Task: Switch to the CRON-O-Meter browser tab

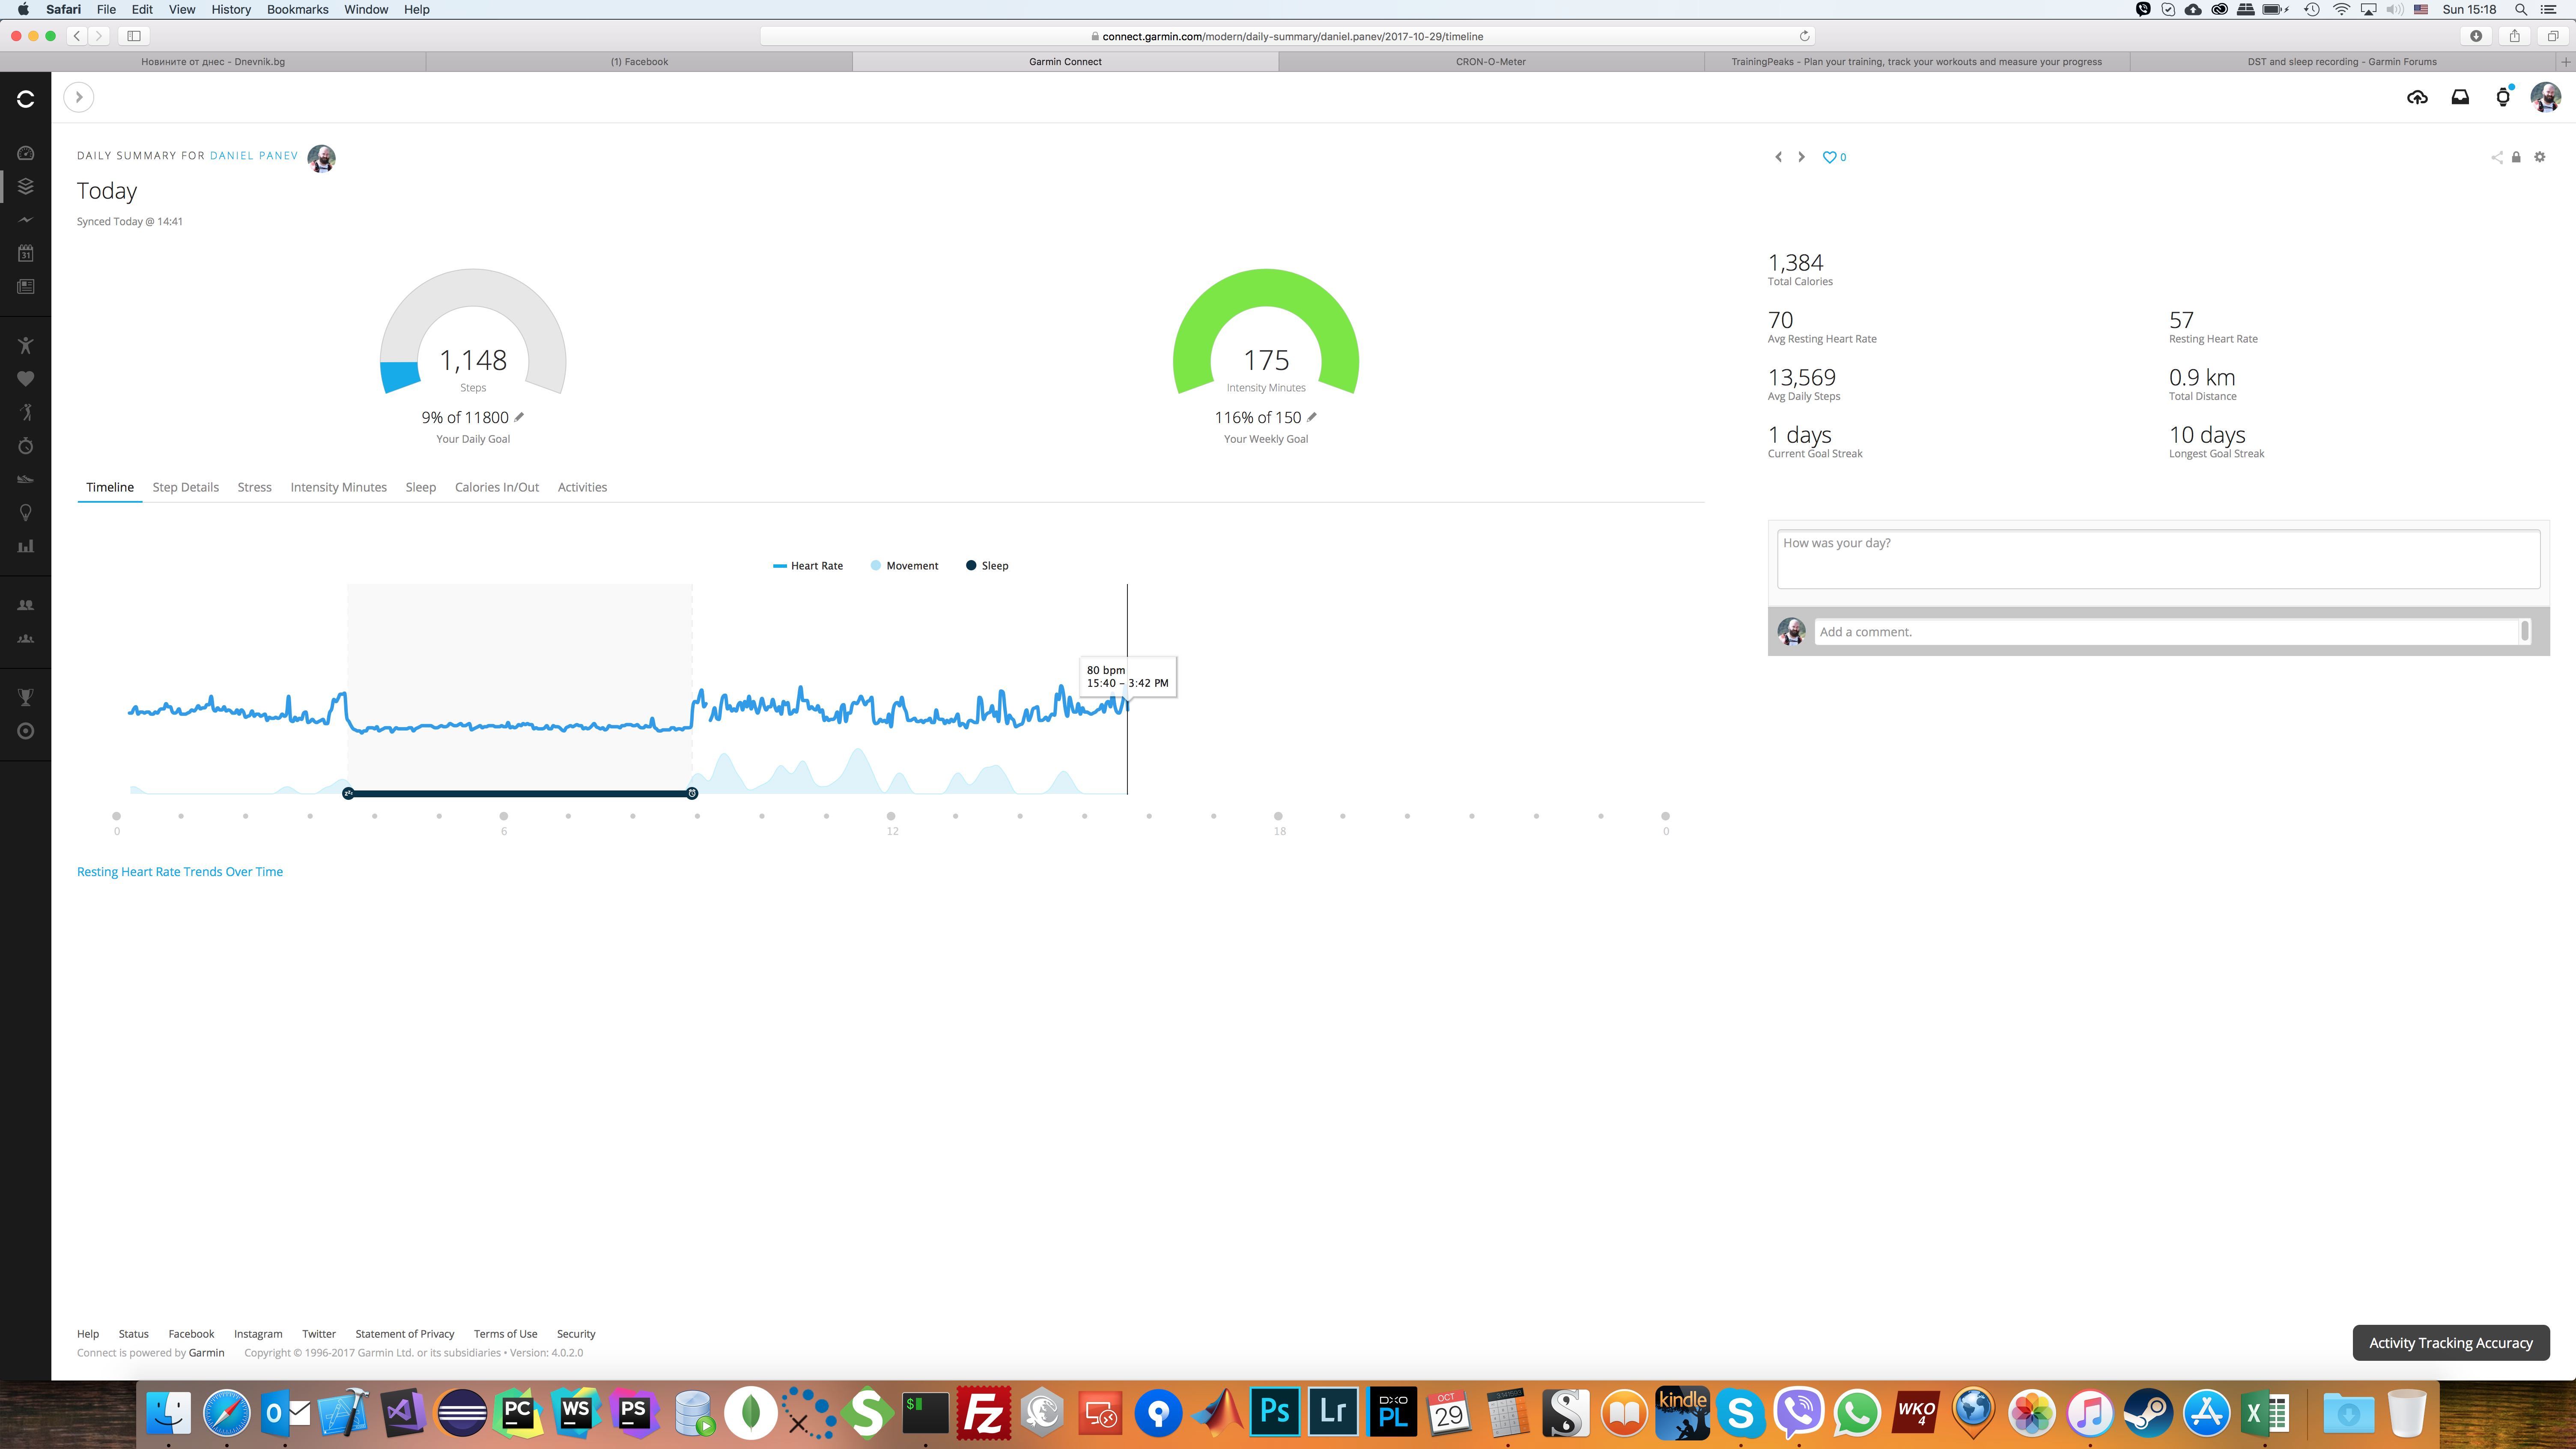Action: tap(1491, 62)
